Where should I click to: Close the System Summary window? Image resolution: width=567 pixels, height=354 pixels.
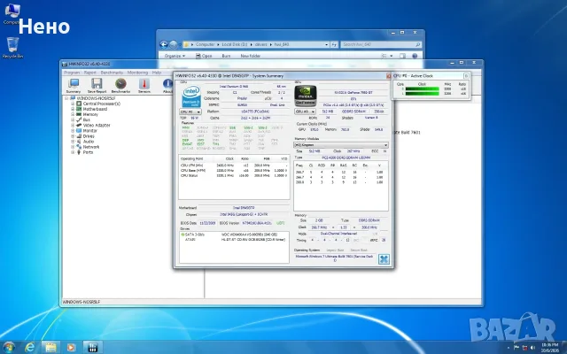(x=389, y=76)
